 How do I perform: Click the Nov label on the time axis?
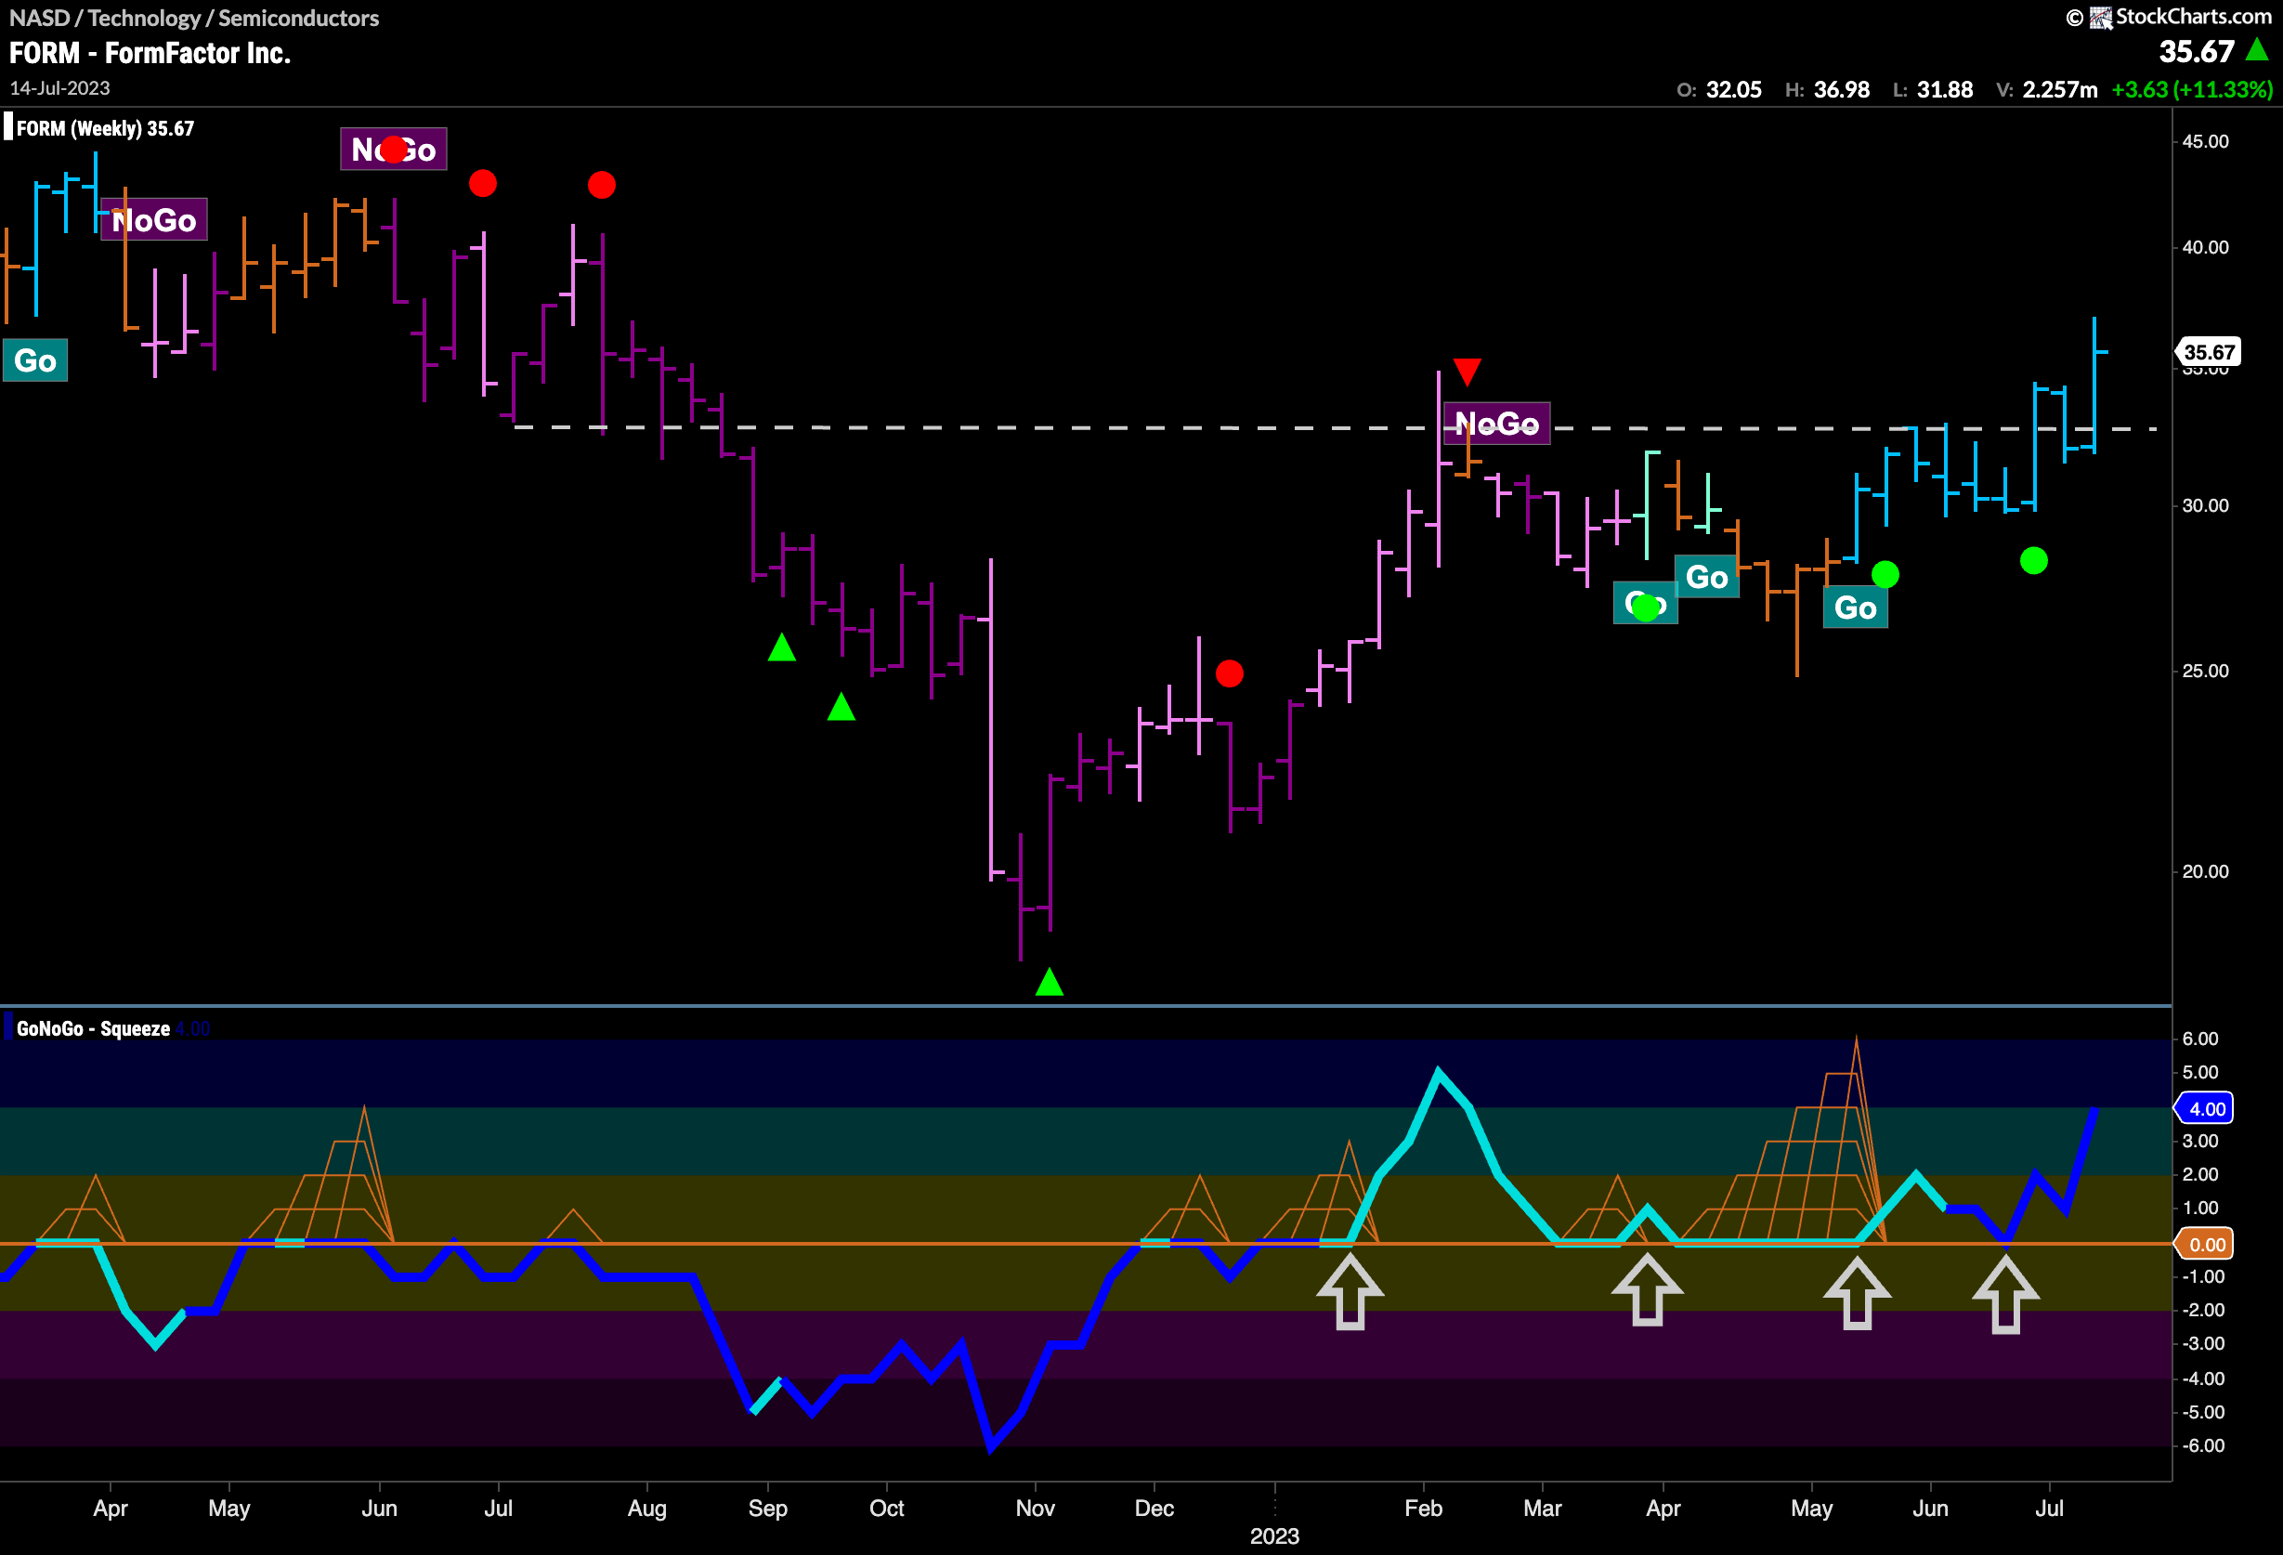1035,1508
